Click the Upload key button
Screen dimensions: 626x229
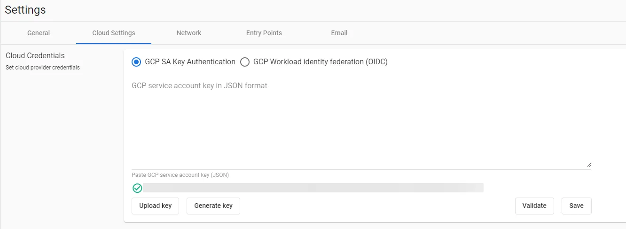click(155, 206)
